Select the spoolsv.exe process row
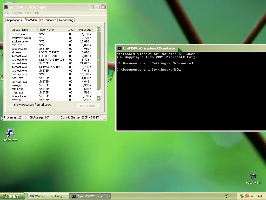Screen dimensions: 266x200 coord(53,49)
